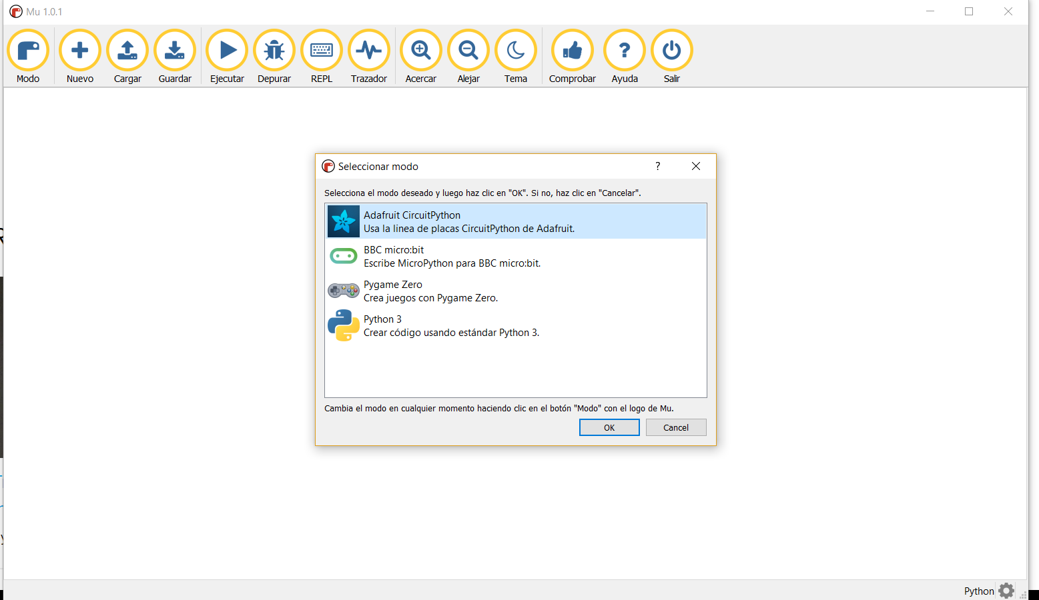
Task: Choose the Python 3 mode
Action: pyautogui.click(x=516, y=325)
